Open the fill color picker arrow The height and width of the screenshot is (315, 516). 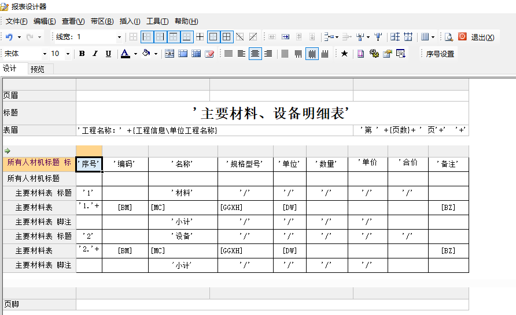[x=156, y=54]
